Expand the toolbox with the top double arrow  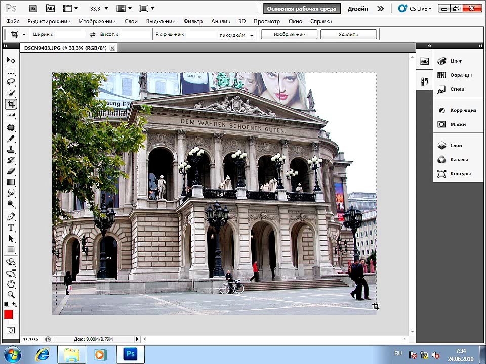coord(5,46)
